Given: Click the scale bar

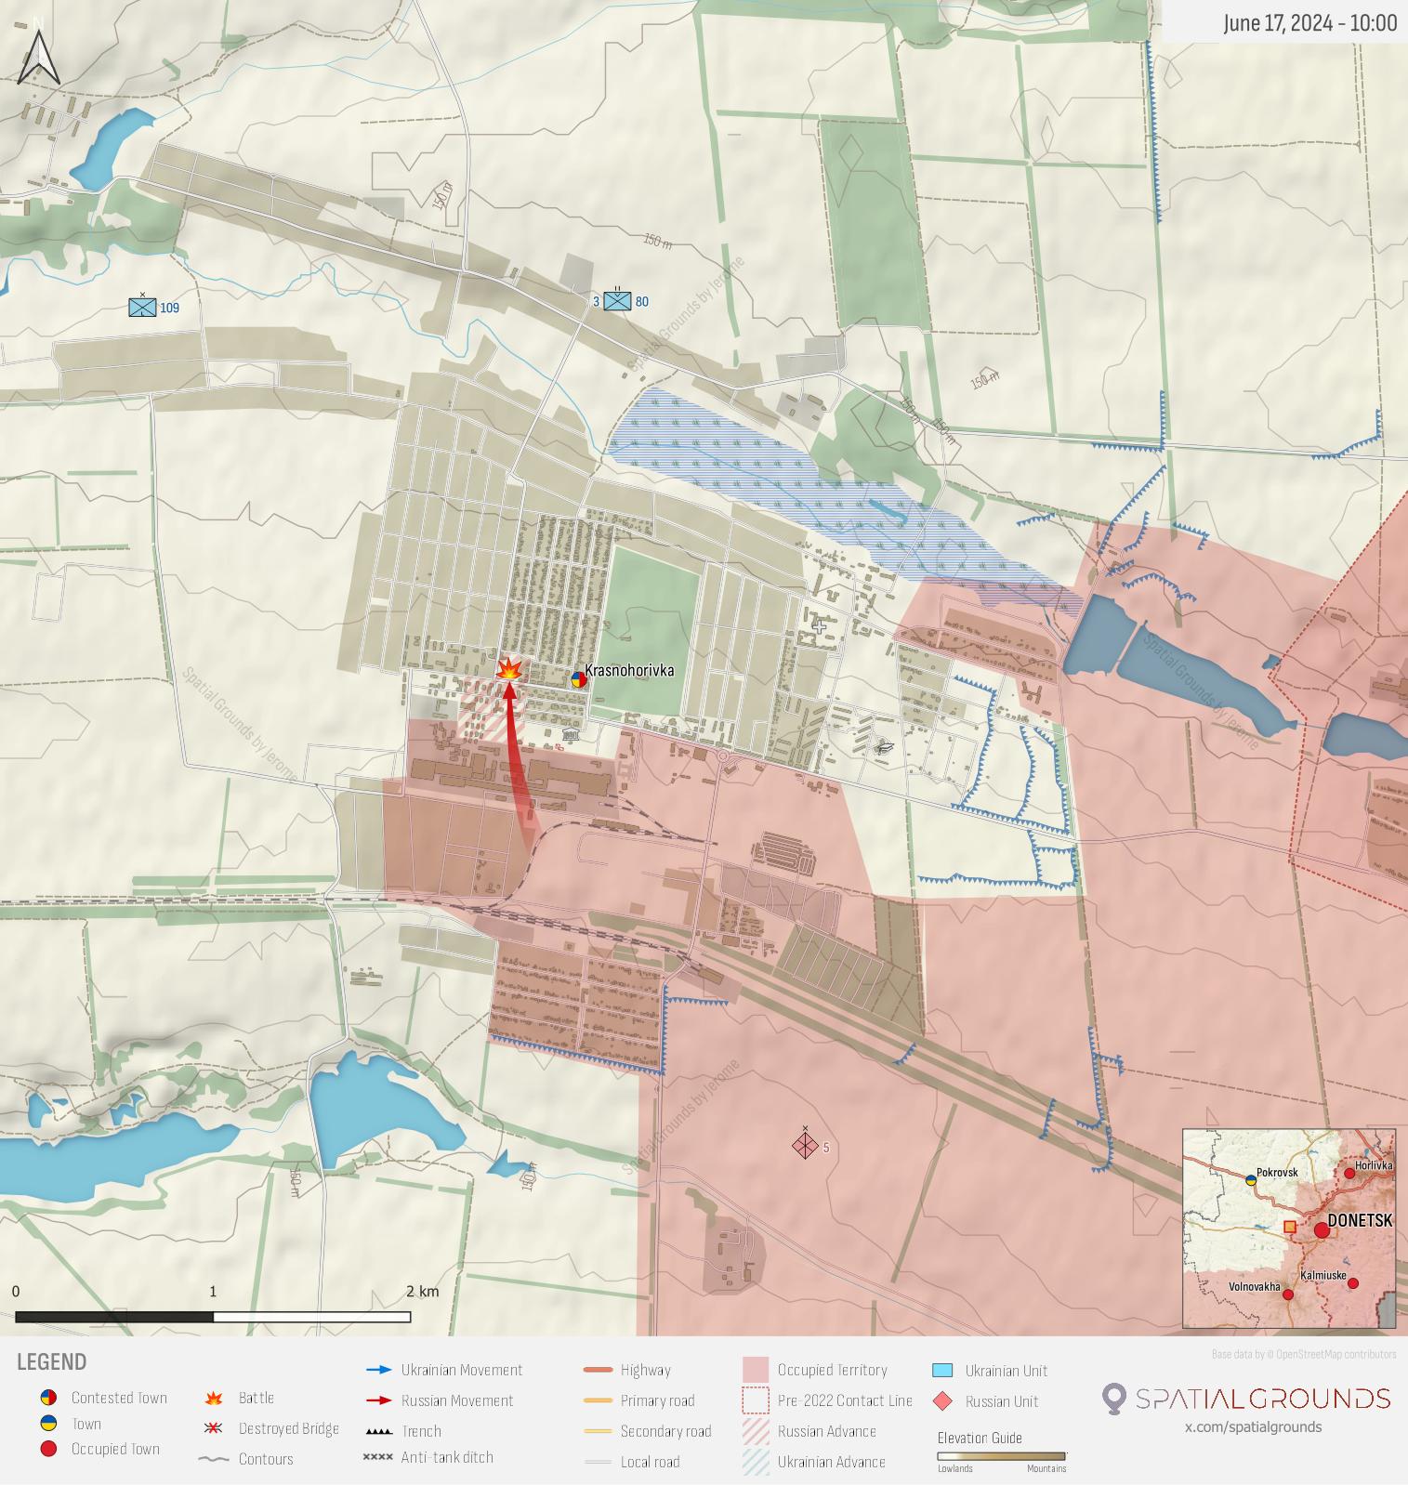Looking at the screenshot, I should (x=213, y=1317).
